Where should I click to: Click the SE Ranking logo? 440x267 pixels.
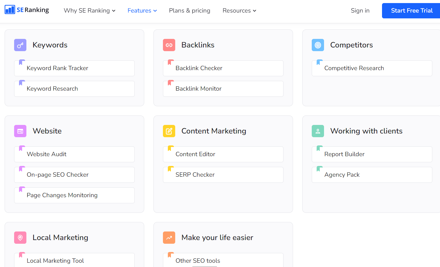click(26, 9)
